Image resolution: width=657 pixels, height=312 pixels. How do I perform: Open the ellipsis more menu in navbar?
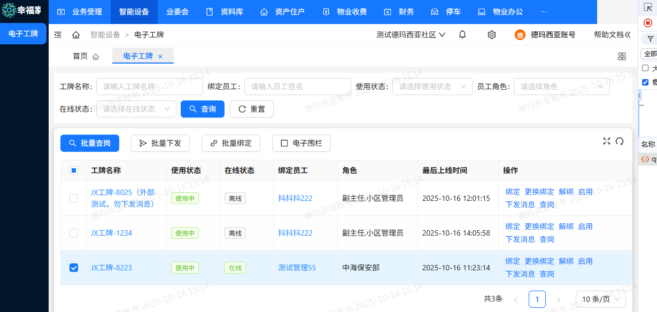[544, 12]
